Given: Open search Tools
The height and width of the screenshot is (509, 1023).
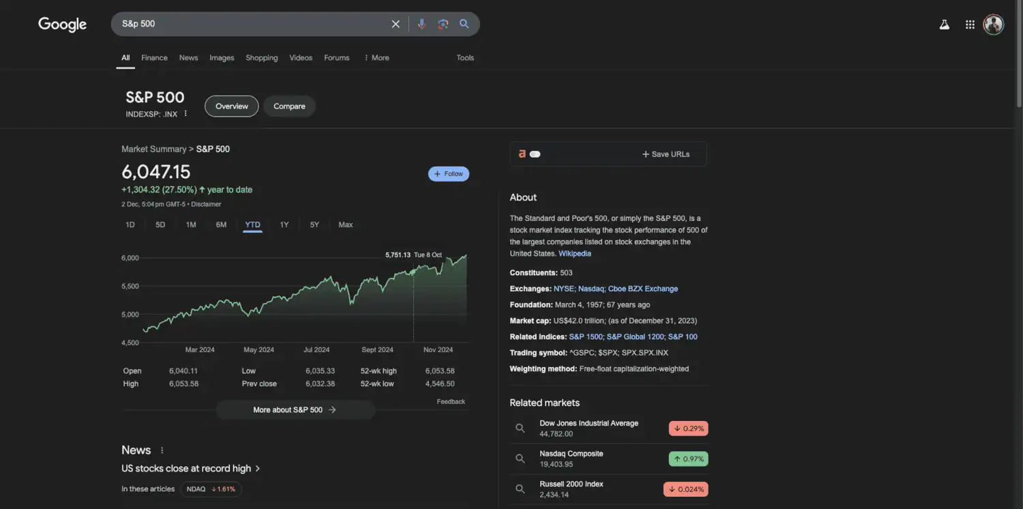Looking at the screenshot, I should click(465, 58).
